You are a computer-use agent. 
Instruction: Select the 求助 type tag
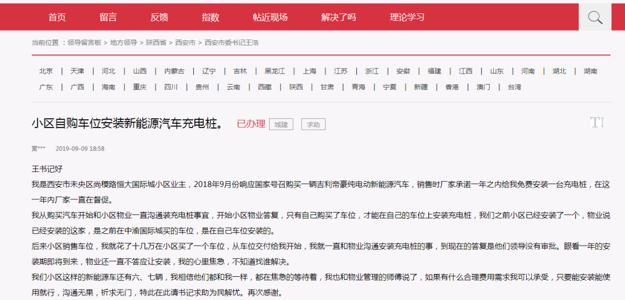click(x=313, y=124)
